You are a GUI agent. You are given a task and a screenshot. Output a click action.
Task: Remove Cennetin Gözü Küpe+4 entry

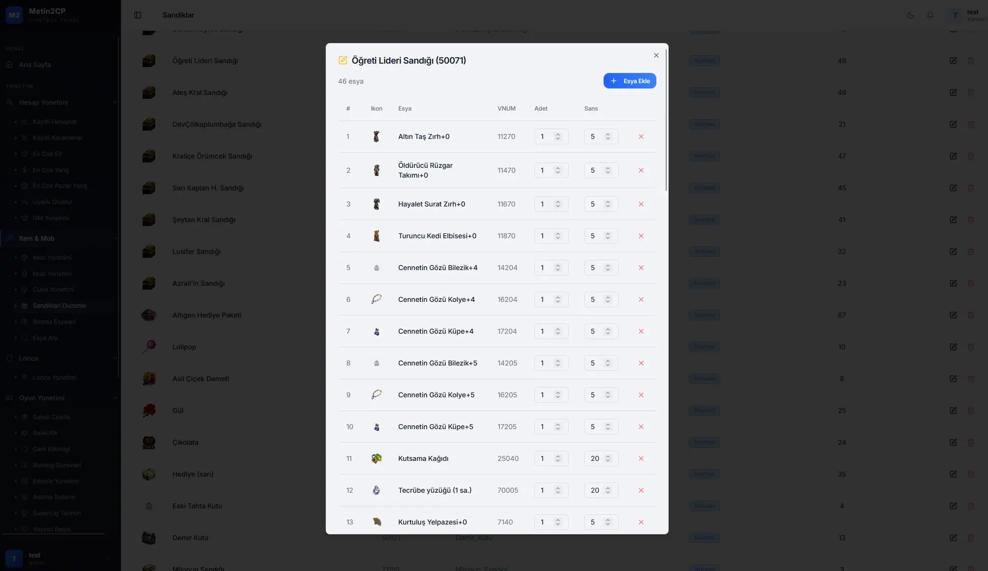coord(641,331)
